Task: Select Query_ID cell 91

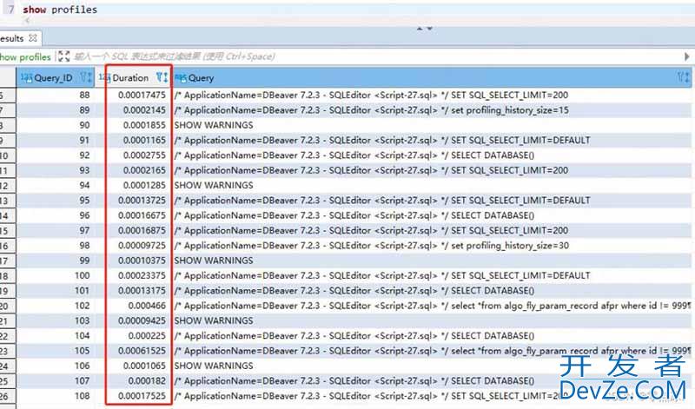Action: click(56, 140)
